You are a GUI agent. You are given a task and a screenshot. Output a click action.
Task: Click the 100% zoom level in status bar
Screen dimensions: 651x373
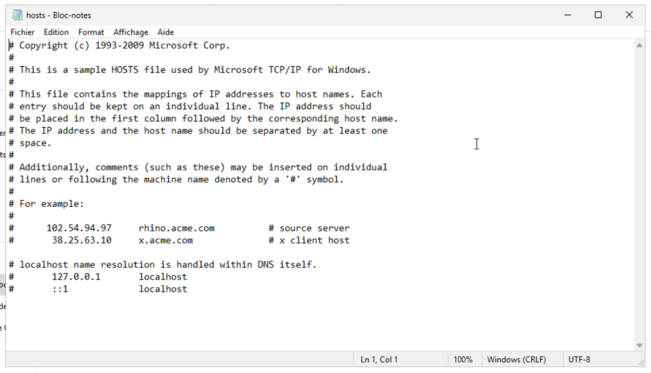point(462,360)
